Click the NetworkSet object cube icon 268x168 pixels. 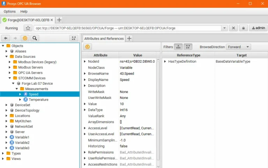12,126
